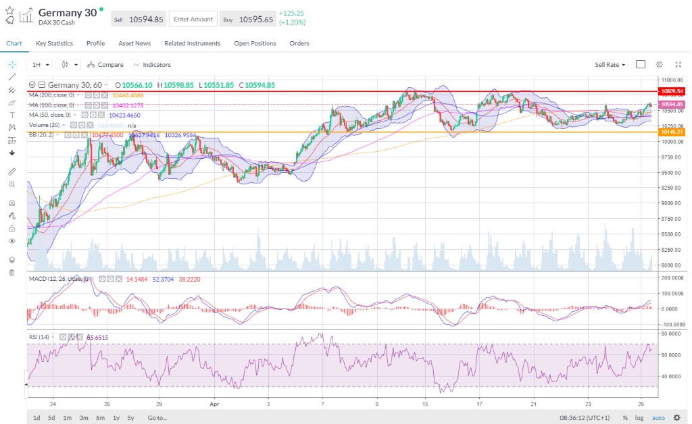Switch to the Chart tab
692x424 pixels.
[x=14, y=43]
